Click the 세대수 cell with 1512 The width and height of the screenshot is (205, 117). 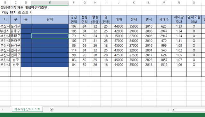pyautogui.click(x=164, y=65)
